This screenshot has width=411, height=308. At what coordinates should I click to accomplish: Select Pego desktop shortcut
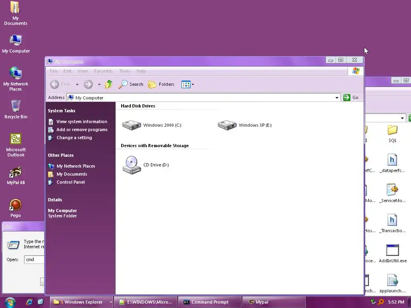[x=16, y=208]
